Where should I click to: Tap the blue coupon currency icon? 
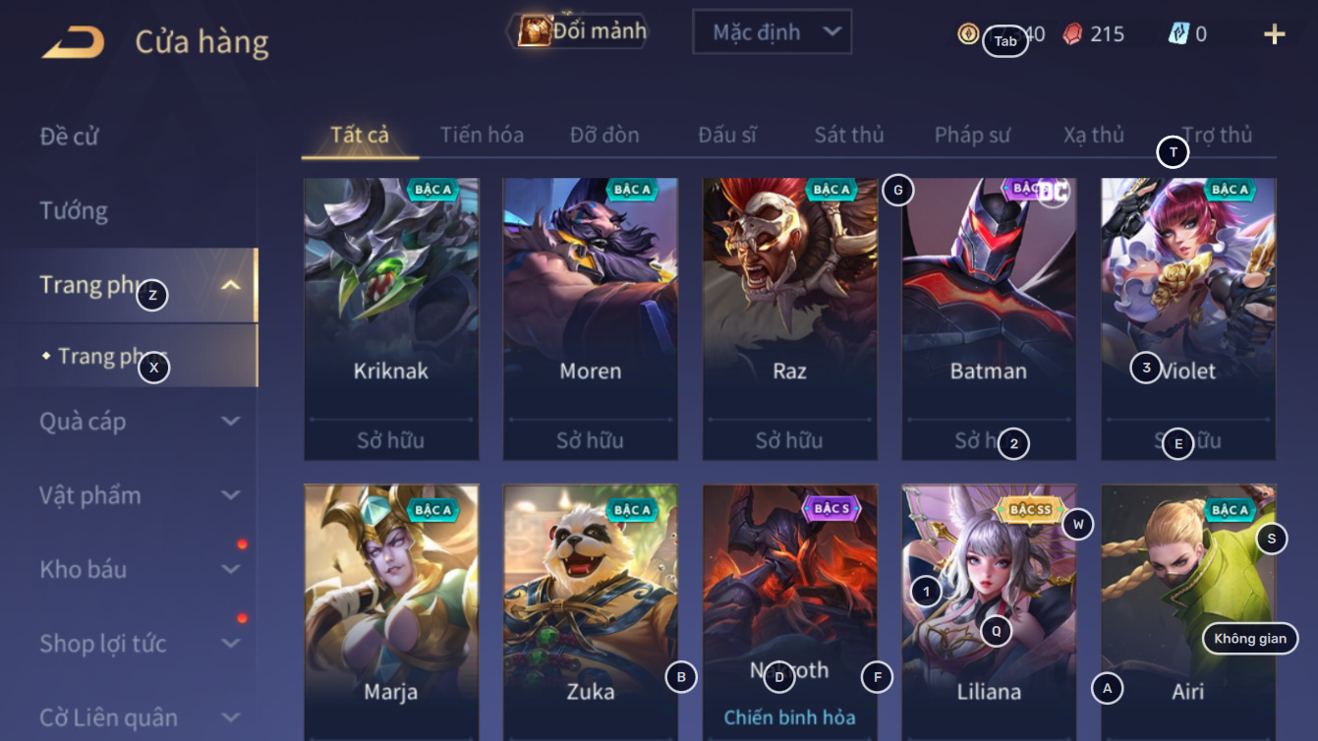click(1178, 34)
